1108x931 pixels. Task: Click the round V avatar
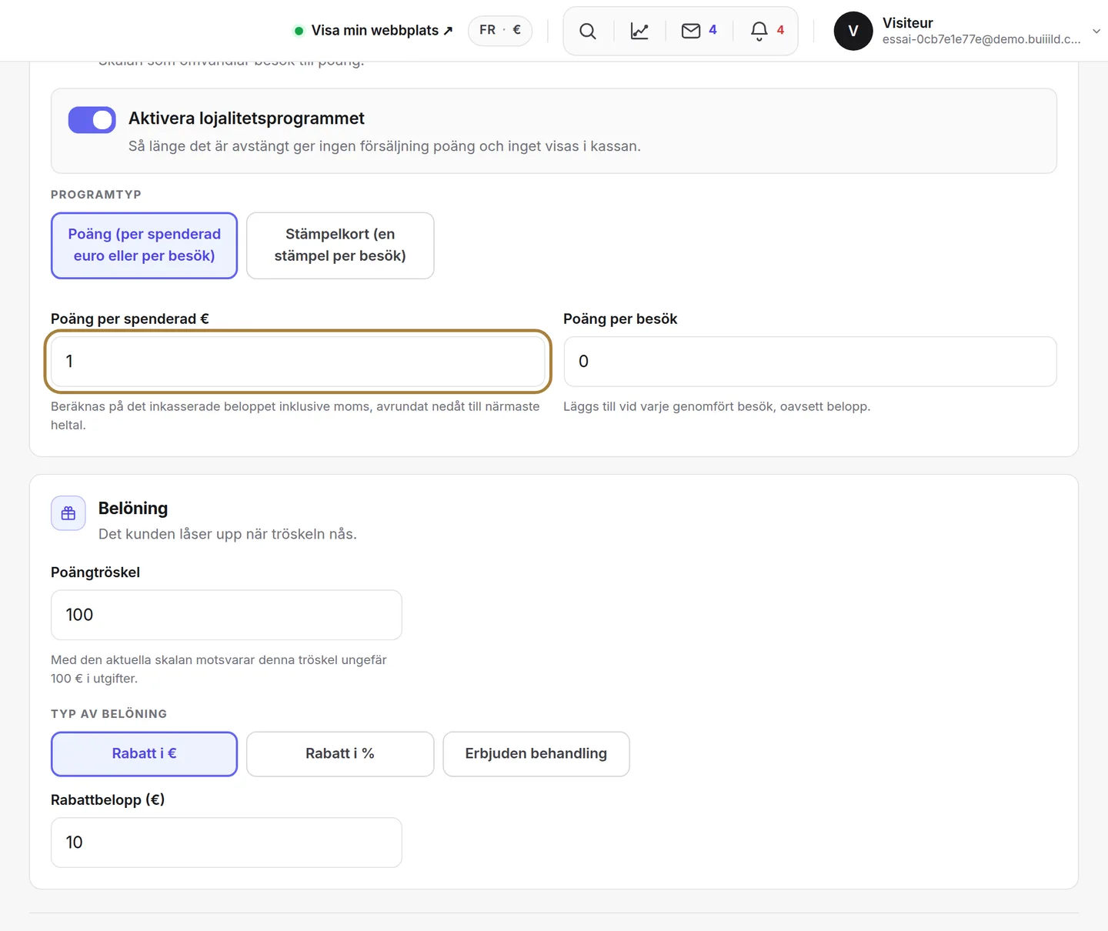853,31
